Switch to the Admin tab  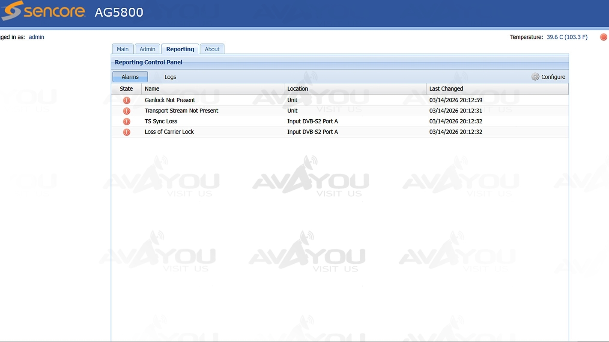147,49
